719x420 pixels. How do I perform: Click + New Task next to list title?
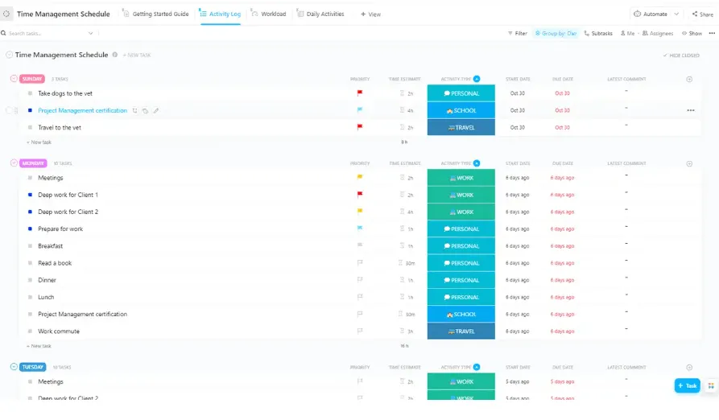pos(137,55)
